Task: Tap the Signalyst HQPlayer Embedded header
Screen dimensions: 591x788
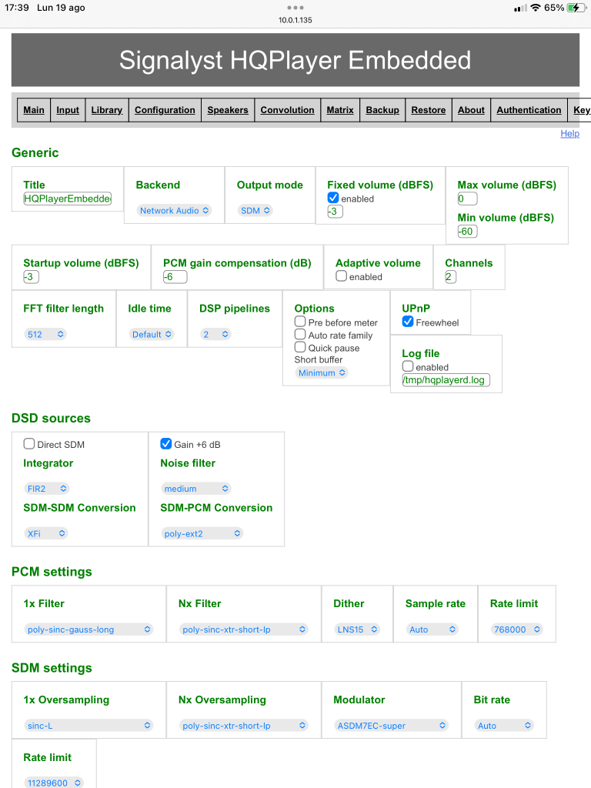Action: (x=295, y=60)
